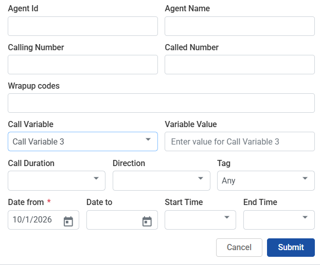The image size is (320, 265).
Task: Click the empty Date to field
Action: [122, 220]
